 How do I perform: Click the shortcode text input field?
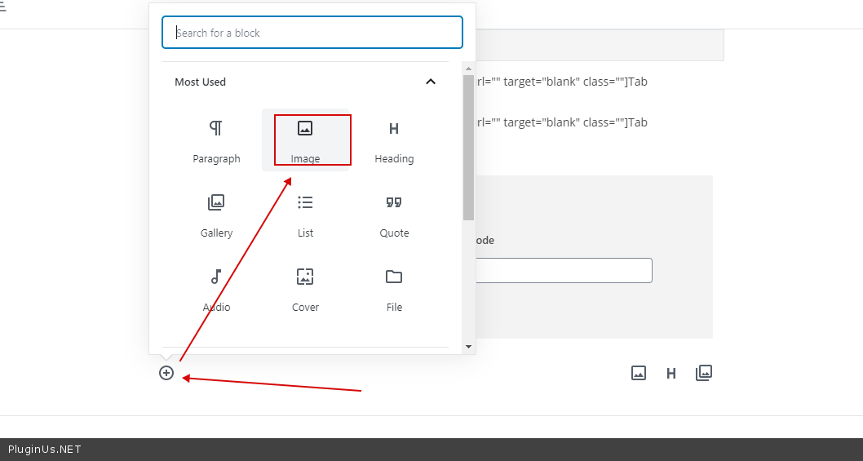(x=563, y=270)
